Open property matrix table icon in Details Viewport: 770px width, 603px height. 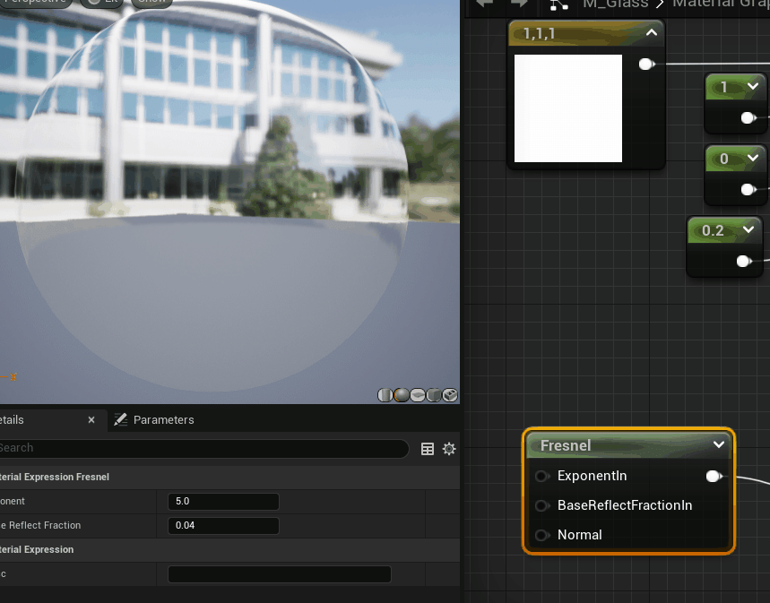click(428, 449)
